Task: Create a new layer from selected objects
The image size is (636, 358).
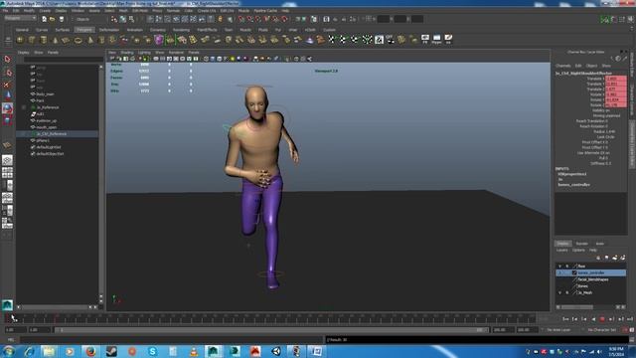Action: pyautogui.click(x=623, y=258)
